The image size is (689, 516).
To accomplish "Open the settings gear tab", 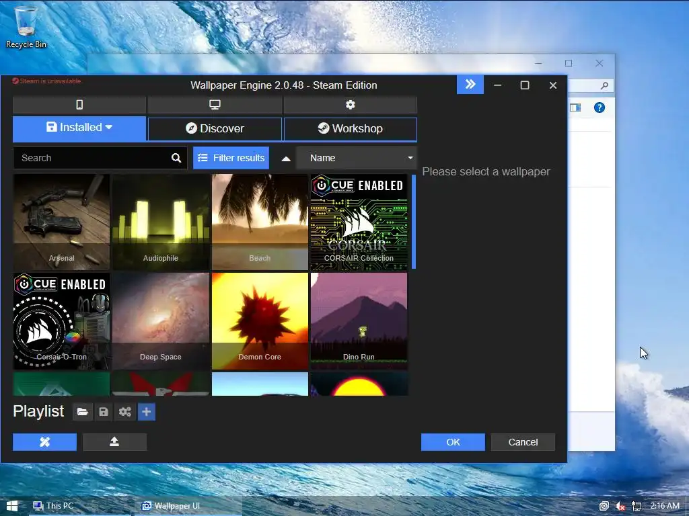I will click(x=350, y=105).
